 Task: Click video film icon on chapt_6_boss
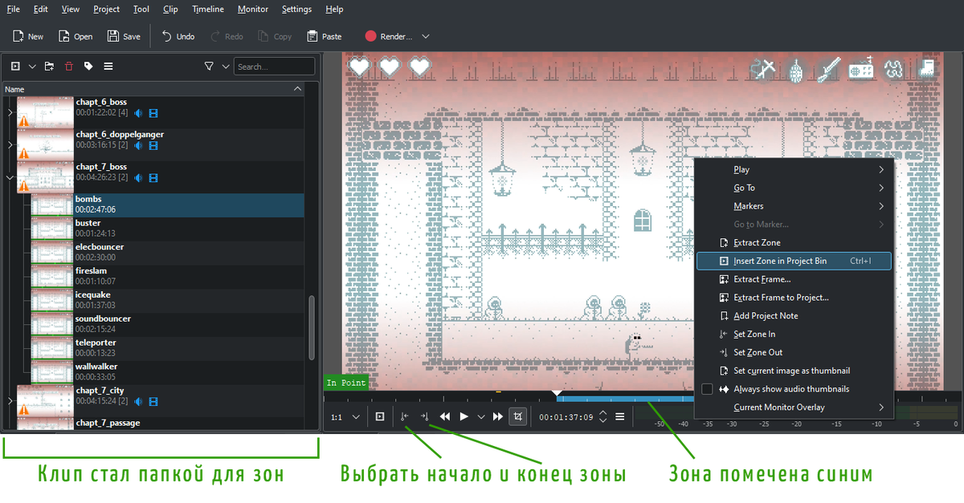(153, 113)
